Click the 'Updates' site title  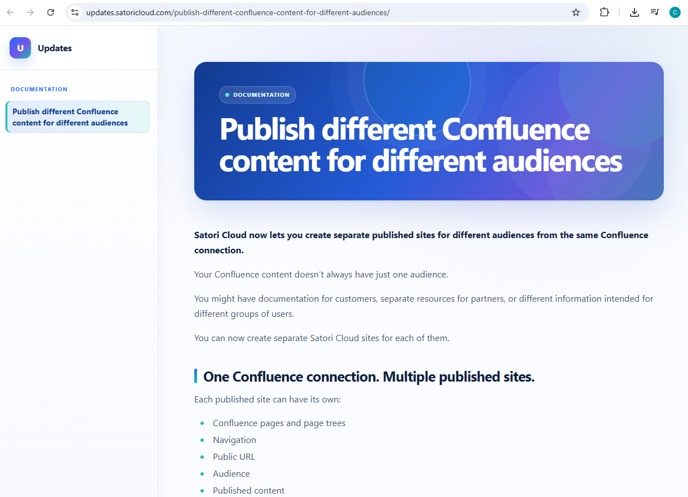55,48
